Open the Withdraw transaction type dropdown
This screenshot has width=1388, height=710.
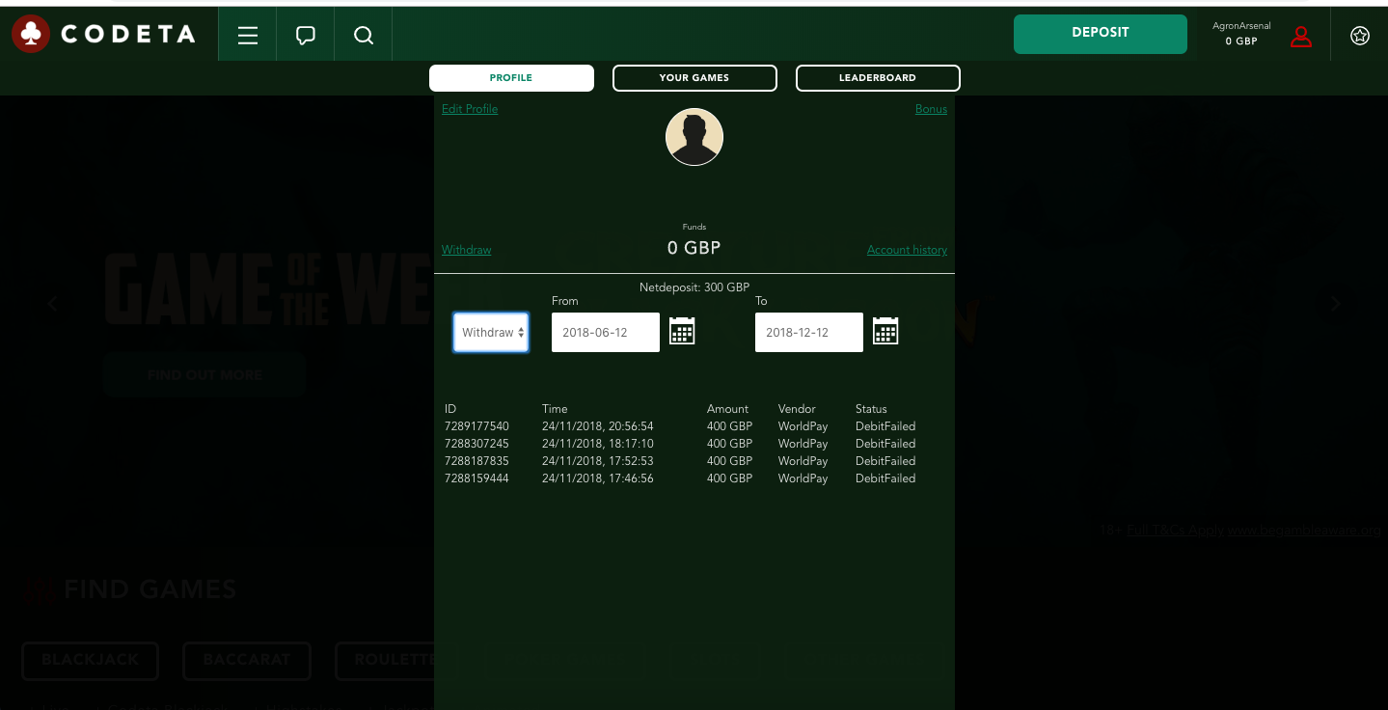(x=491, y=332)
